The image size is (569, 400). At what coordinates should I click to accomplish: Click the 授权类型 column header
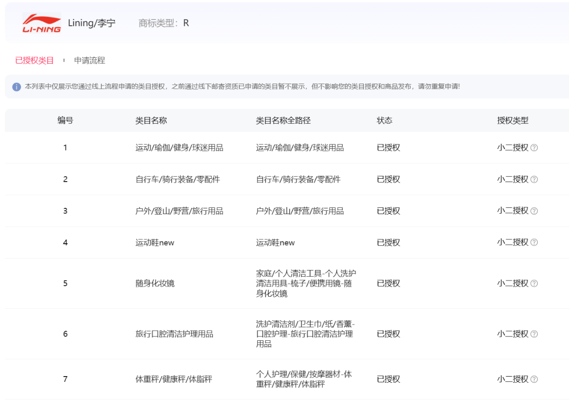click(x=513, y=121)
